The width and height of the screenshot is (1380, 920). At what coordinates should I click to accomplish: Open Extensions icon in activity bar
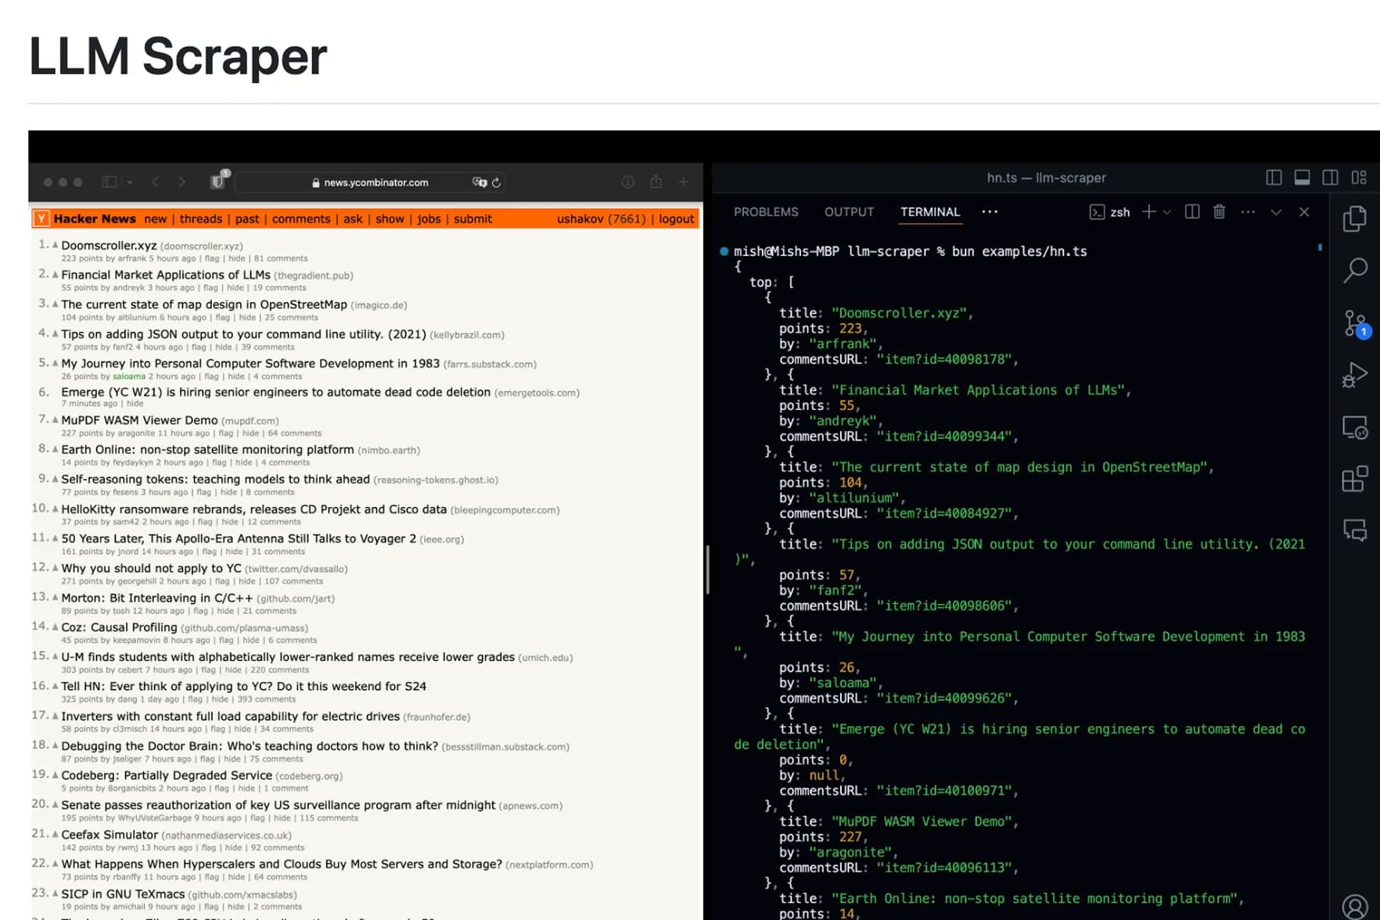tap(1355, 479)
